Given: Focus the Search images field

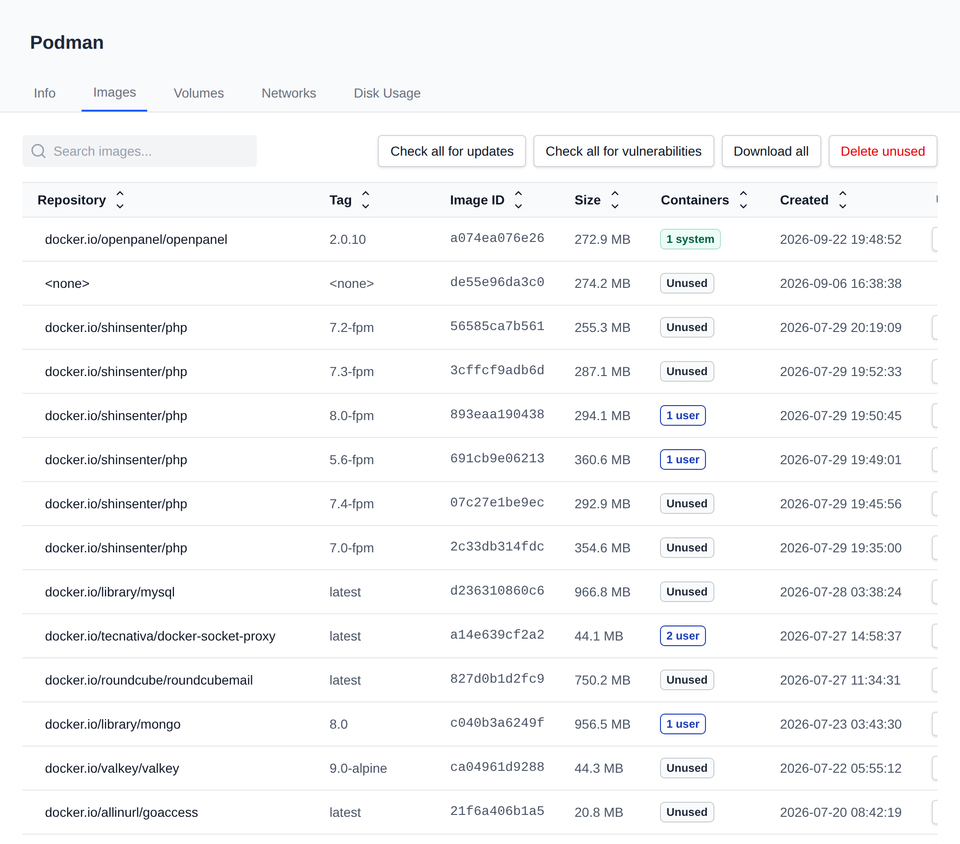Looking at the screenshot, I should pyautogui.click(x=140, y=151).
